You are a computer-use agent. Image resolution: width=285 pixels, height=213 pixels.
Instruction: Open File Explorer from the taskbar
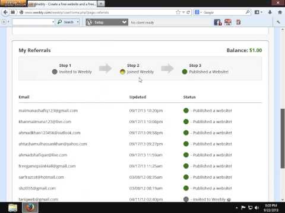click(x=13, y=208)
